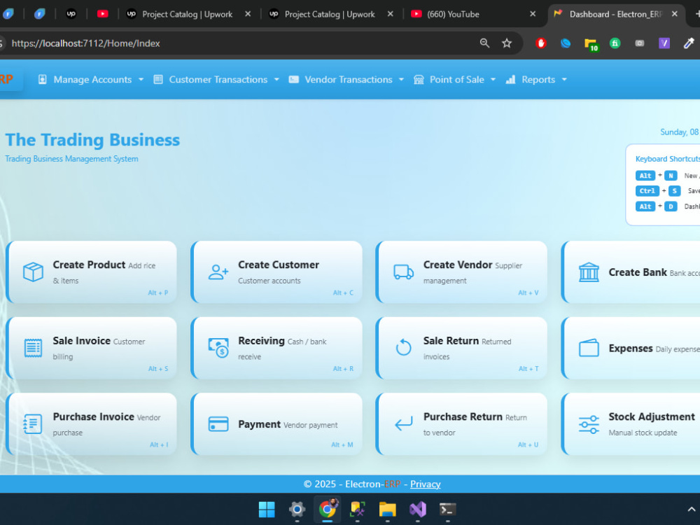Image resolution: width=700 pixels, height=525 pixels.
Task: Follow the Privacy link in footer
Action: (425, 484)
